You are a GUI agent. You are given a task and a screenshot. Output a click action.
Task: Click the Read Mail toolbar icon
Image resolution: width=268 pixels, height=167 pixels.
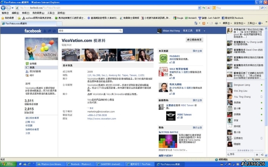point(211,23)
